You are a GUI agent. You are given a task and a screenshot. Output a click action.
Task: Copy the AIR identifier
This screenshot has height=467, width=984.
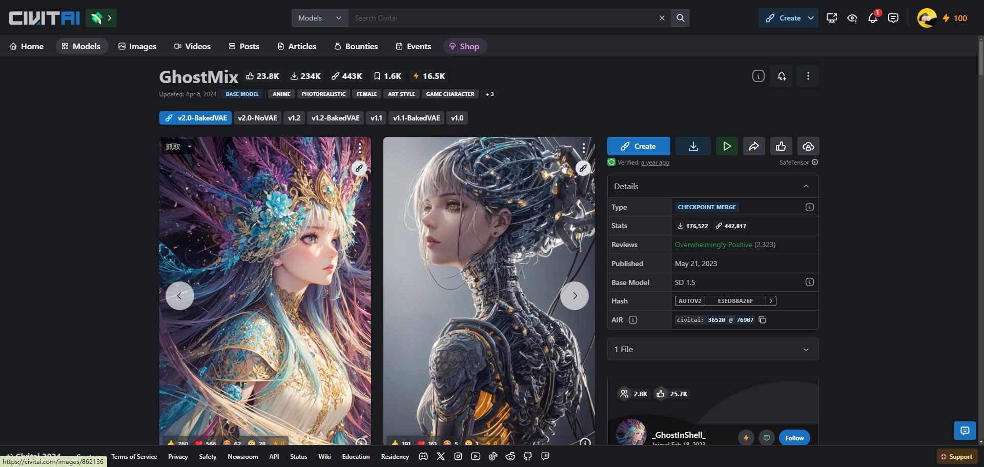click(762, 320)
